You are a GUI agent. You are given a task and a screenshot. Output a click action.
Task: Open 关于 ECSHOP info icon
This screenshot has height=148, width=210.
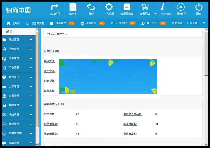click(x=162, y=7)
